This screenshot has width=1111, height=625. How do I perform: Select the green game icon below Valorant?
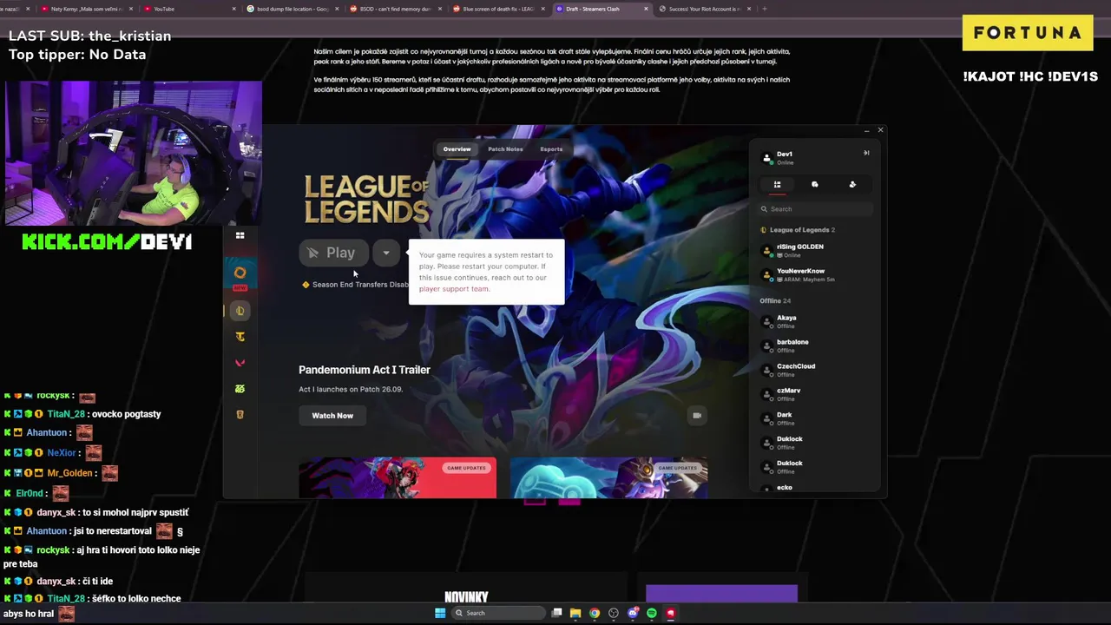240,389
